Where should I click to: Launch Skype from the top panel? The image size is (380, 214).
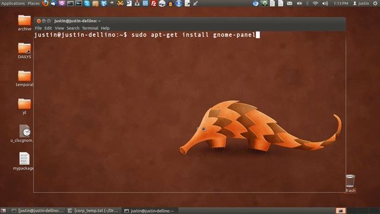coord(87,4)
